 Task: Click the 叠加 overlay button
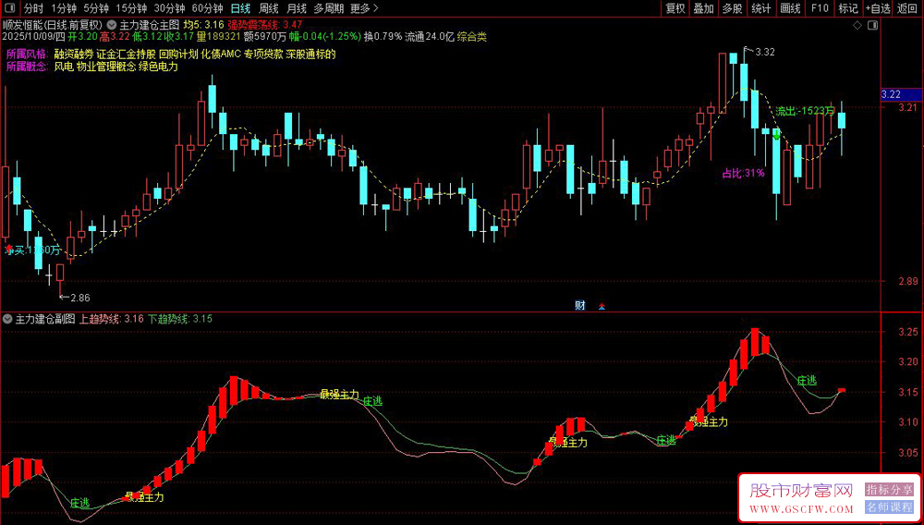pyautogui.click(x=703, y=8)
